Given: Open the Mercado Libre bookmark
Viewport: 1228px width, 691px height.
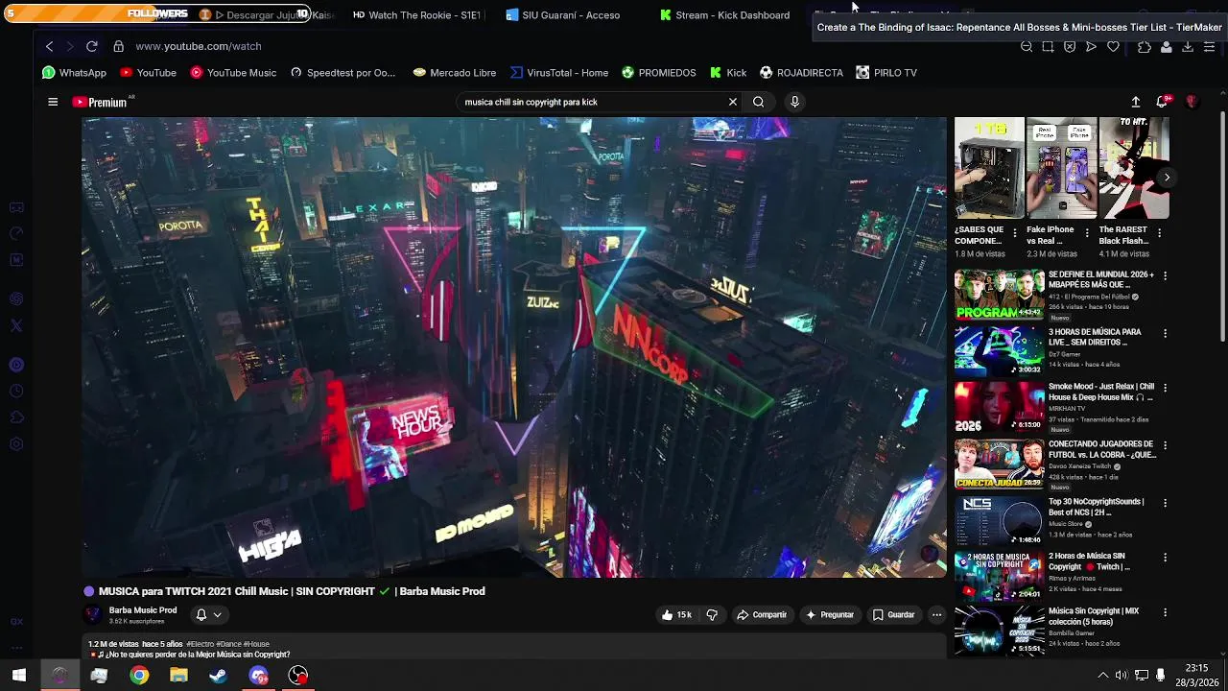Looking at the screenshot, I should (x=454, y=73).
